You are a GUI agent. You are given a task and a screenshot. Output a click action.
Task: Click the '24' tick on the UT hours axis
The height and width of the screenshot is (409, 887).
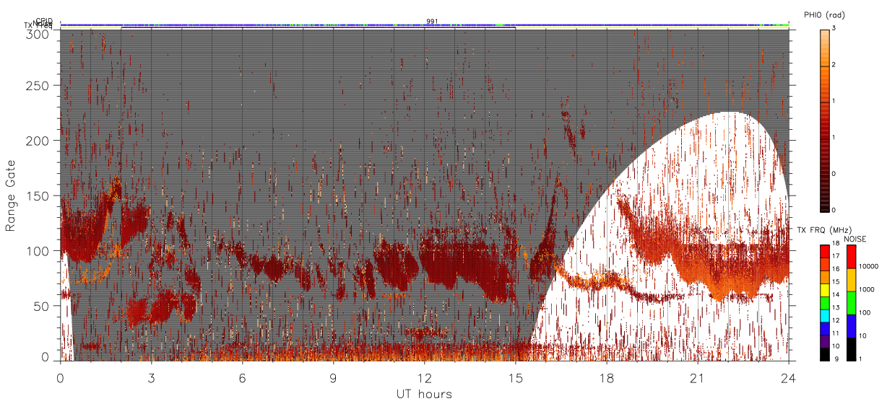(789, 377)
